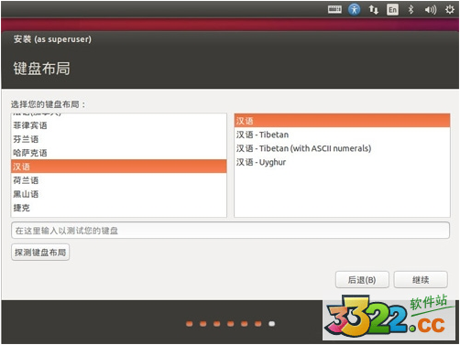Select 菲律宾语 in the language list
Image resolution: width=460 pixels, height=345 pixels.
pos(119,125)
